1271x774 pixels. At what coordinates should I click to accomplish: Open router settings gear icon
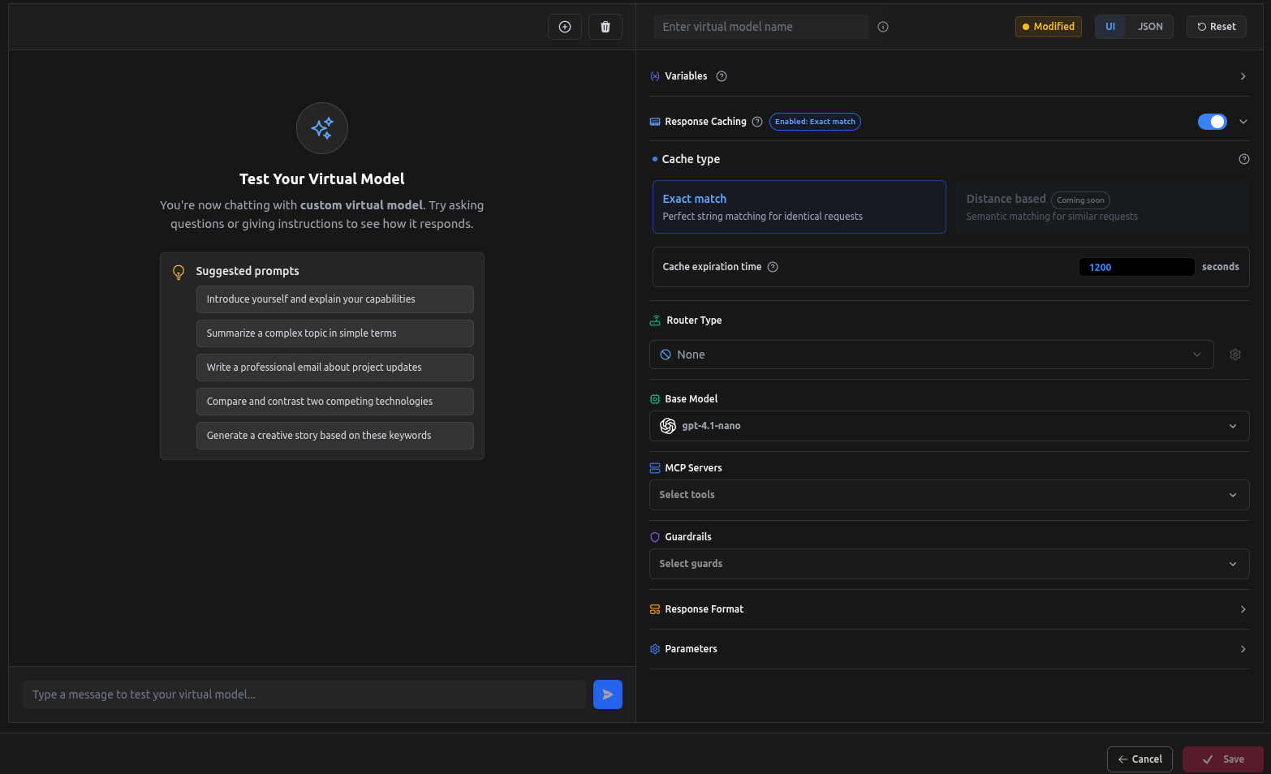[1235, 355]
